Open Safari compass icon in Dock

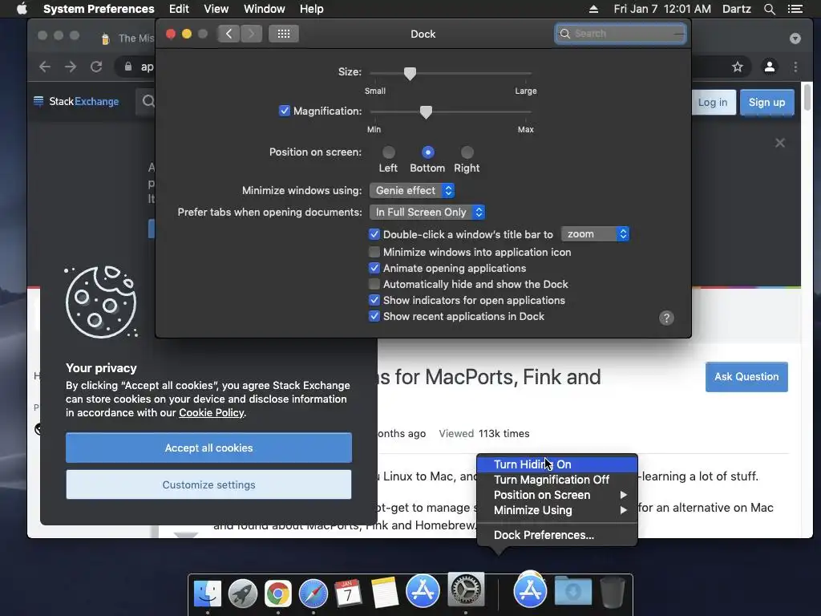pos(313,594)
